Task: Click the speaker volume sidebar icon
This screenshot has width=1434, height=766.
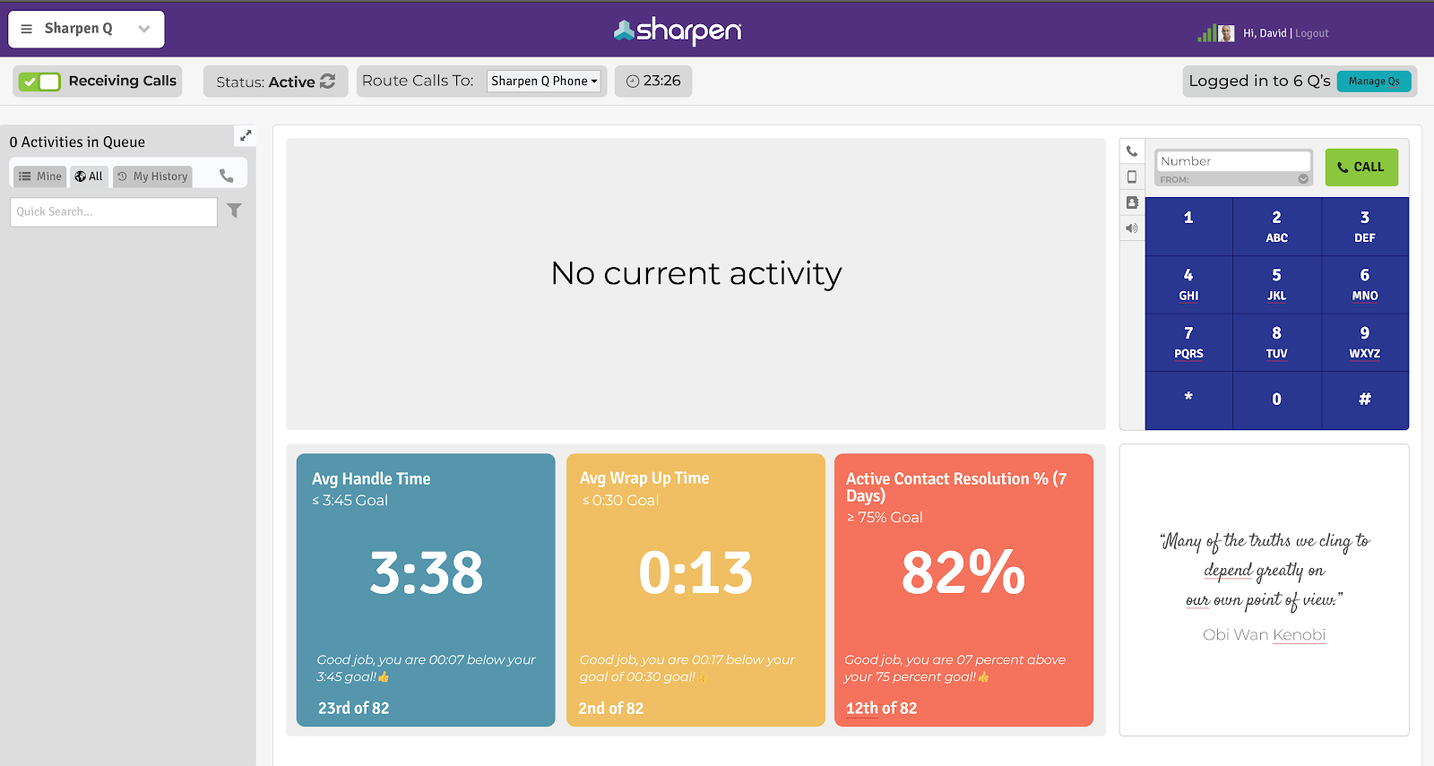Action: [1132, 228]
